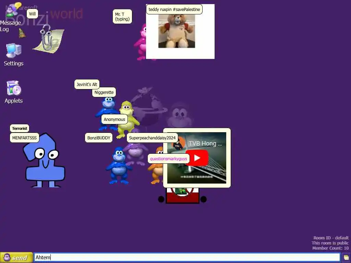This screenshot has height=263, width=351.
Task: Click the Mr. T (typing) name tag
Action: pyautogui.click(x=122, y=16)
